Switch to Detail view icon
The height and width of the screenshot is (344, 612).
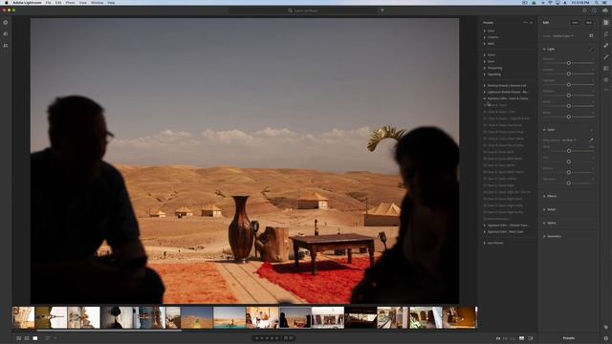(35, 338)
